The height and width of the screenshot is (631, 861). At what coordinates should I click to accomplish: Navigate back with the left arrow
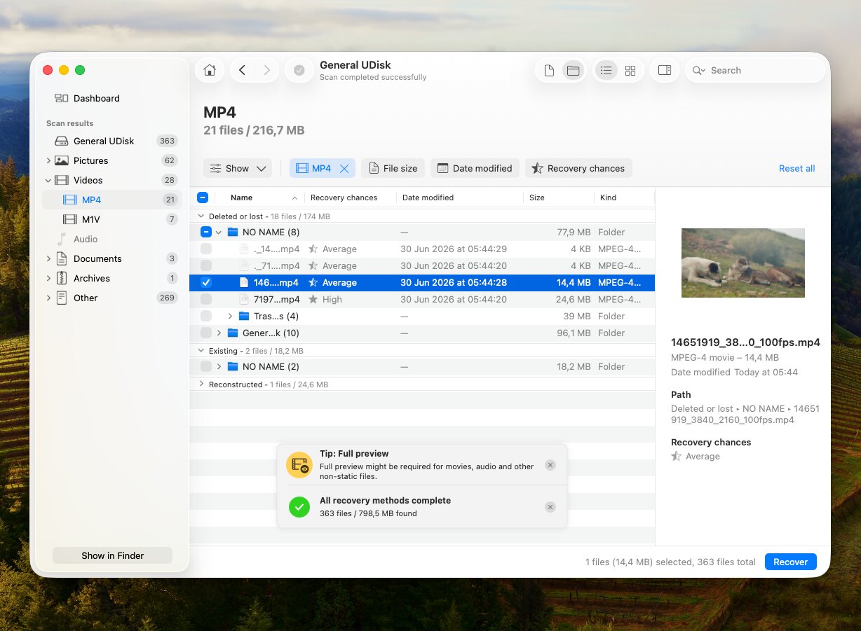[x=242, y=70]
